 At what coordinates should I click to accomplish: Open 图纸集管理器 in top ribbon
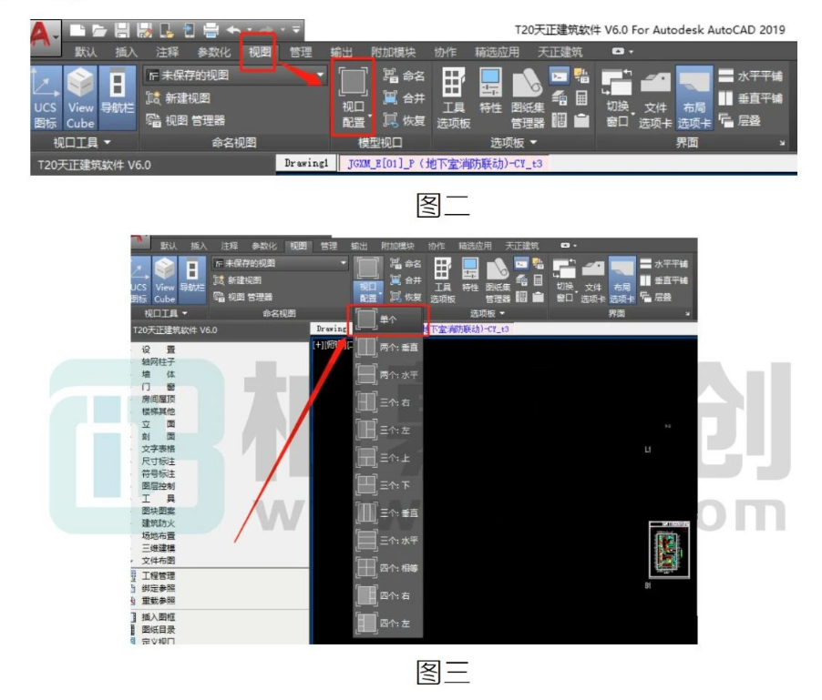point(528,98)
